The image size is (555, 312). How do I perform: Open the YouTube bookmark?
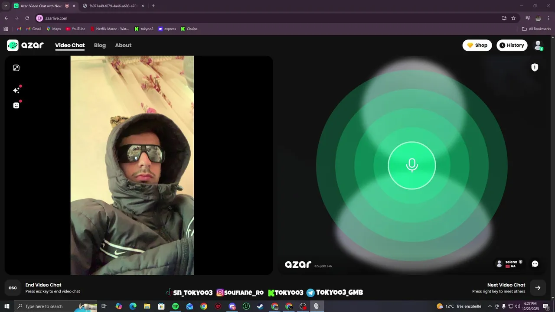(75, 29)
